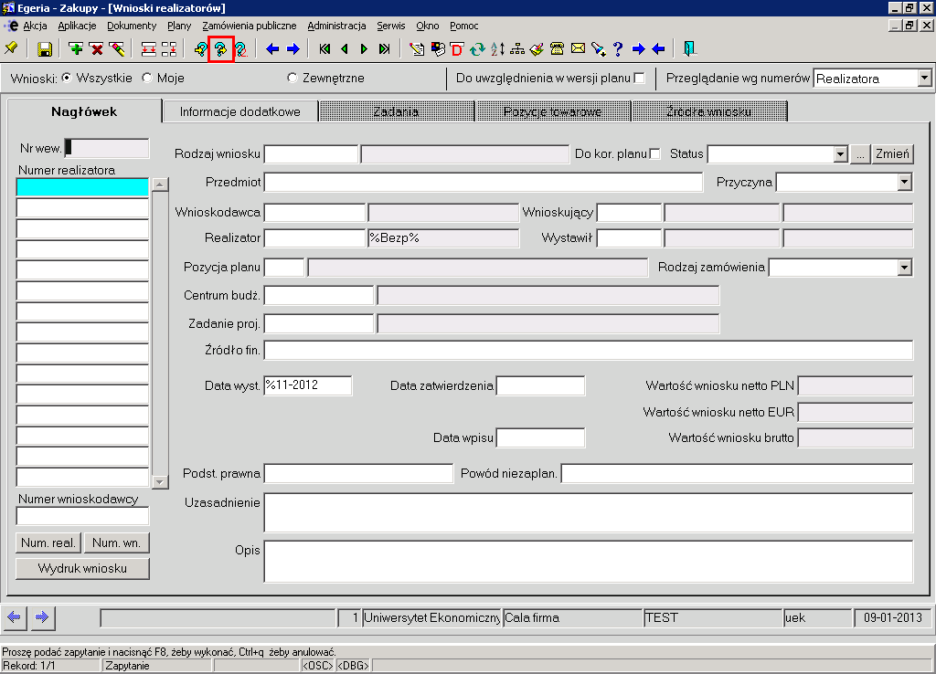Click the Num. wn. button
This screenshot has height=674, width=936.
116,542
